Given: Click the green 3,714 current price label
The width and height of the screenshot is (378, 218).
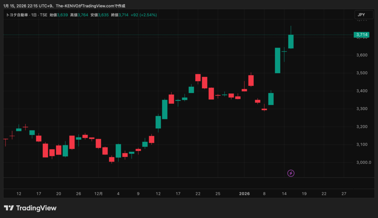Looking at the screenshot, I should pos(361,35).
